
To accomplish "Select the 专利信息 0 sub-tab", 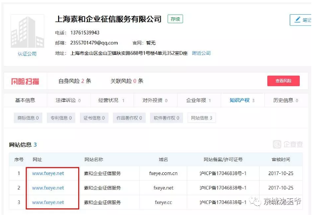I will pos(61,118).
